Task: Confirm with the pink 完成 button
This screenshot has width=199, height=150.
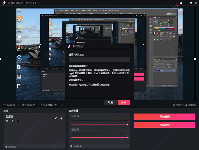Action: tap(124, 102)
